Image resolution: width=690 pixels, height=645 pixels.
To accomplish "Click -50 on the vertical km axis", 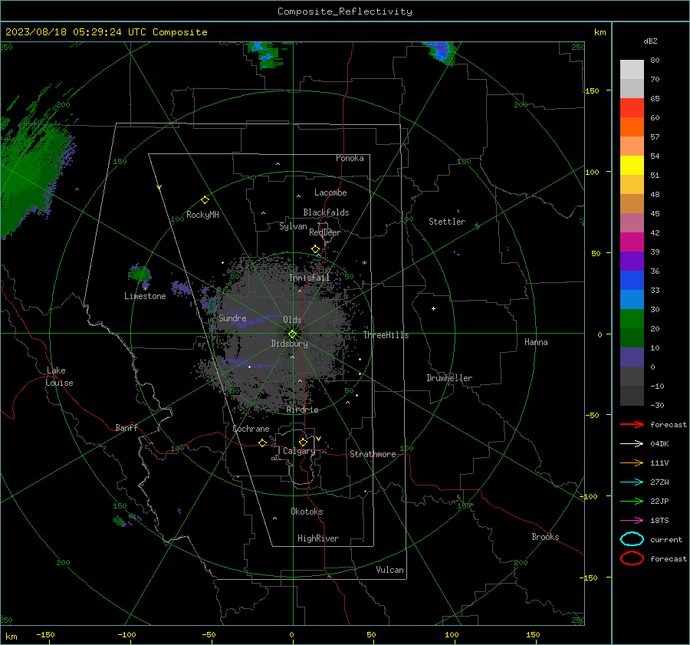I will click(593, 415).
